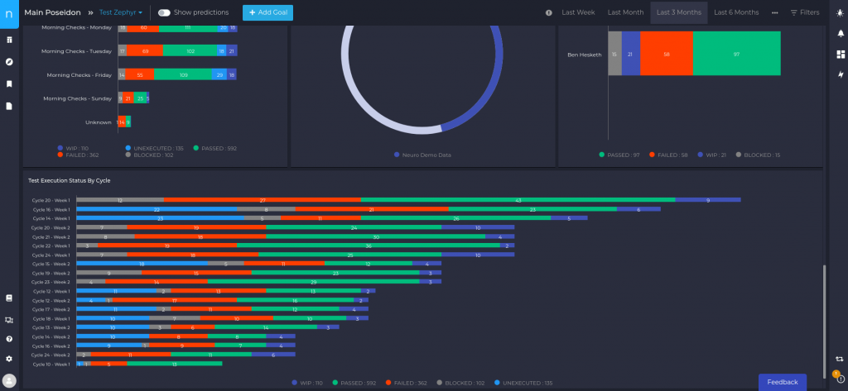Image resolution: width=848 pixels, height=391 pixels.
Task: Toggle the Neuro Demo Data legend item
Action: 422,155
